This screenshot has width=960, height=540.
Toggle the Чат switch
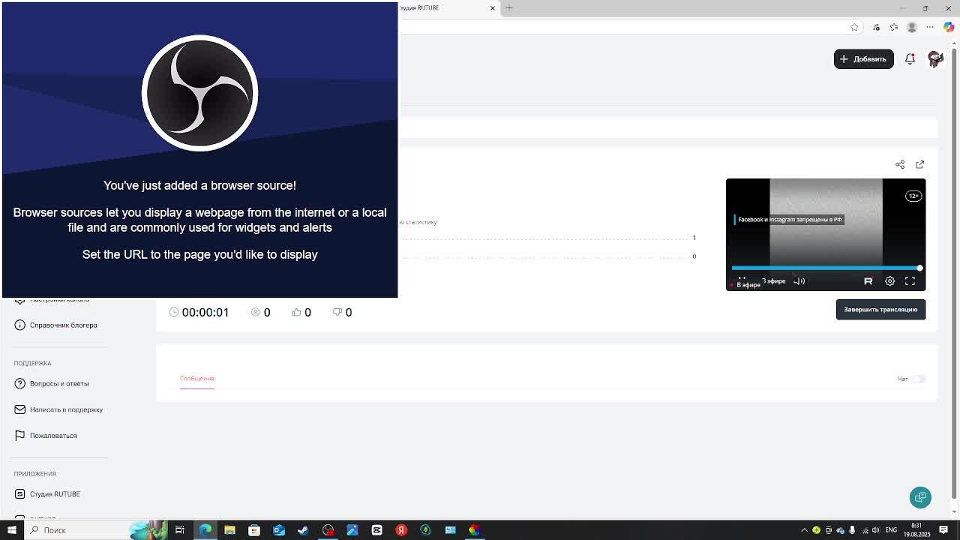coord(919,379)
